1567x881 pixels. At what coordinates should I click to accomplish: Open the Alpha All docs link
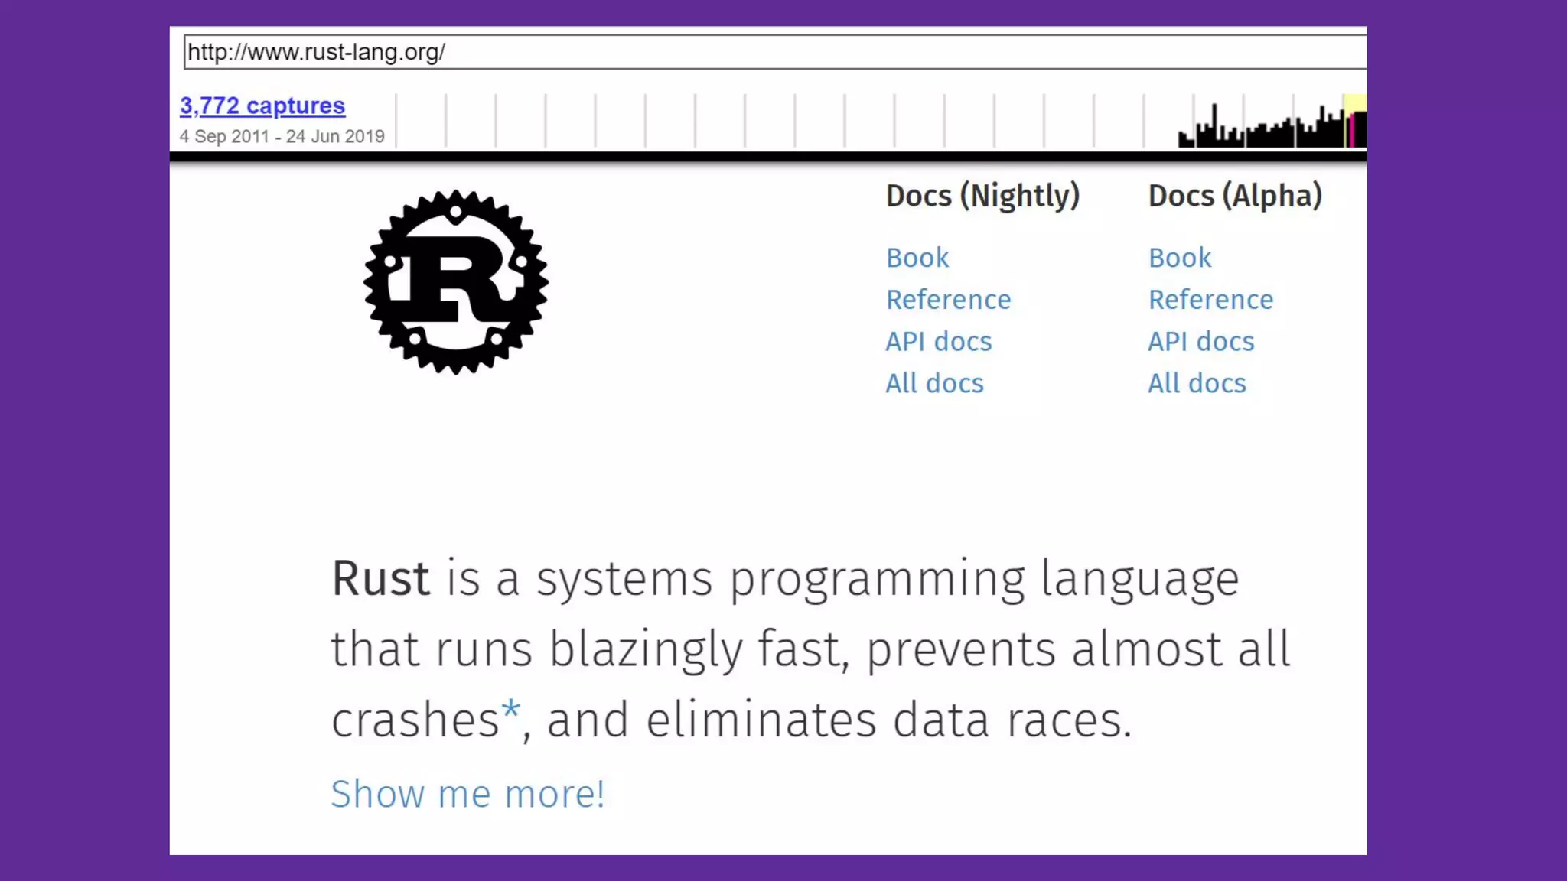pyautogui.click(x=1197, y=383)
